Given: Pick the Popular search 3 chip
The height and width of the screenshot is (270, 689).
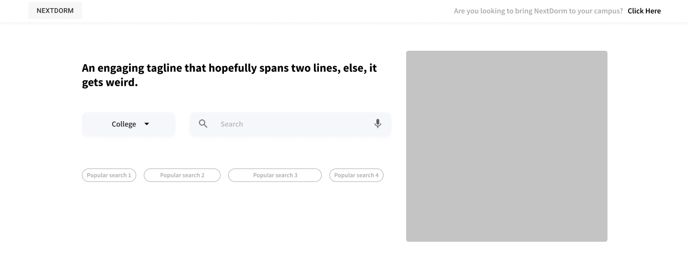Looking at the screenshot, I should pyautogui.click(x=275, y=175).
